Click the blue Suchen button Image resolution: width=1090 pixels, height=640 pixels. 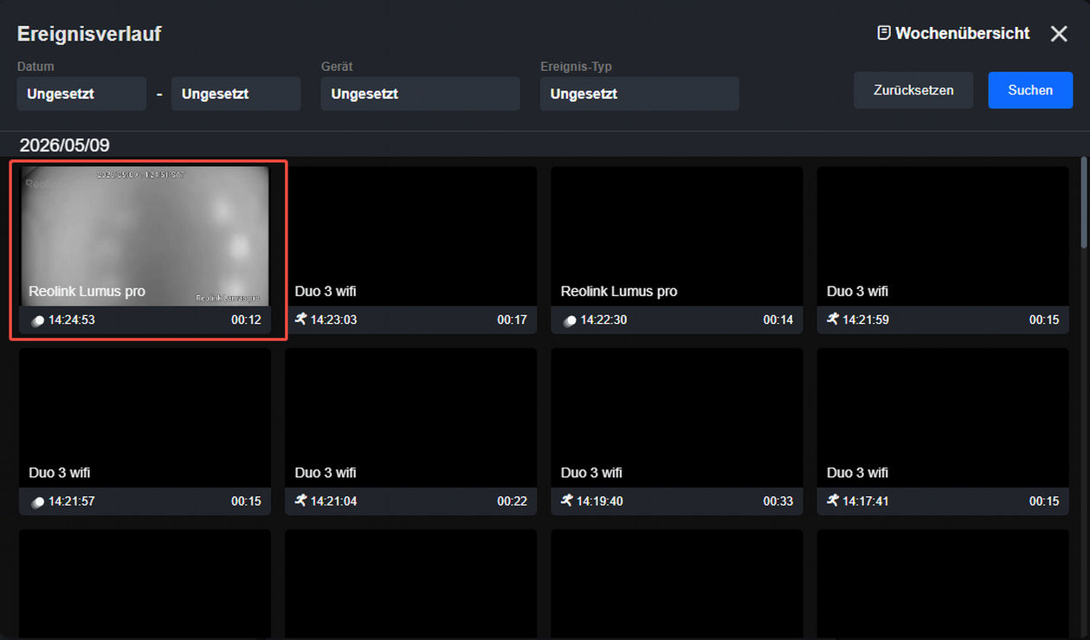(x=1030, y=90)
